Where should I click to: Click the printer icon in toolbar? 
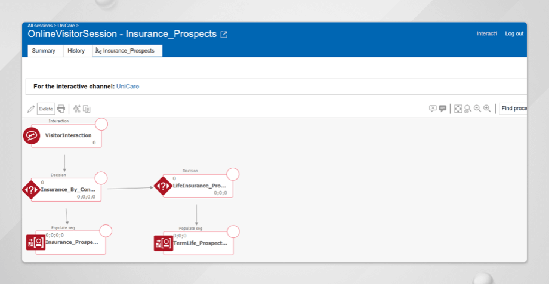coord(61,109)
